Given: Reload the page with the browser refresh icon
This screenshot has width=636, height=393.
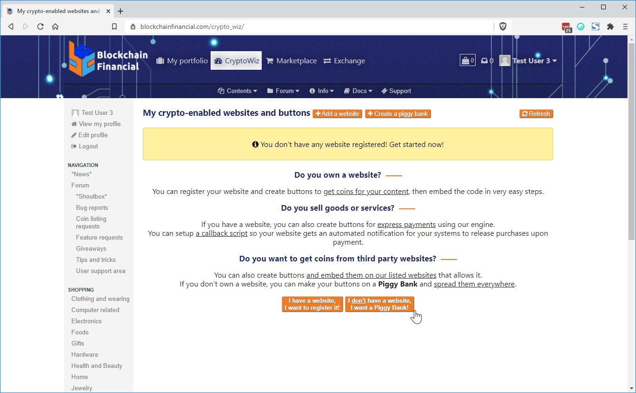Looking at the screenshot, I should [40, 27].
